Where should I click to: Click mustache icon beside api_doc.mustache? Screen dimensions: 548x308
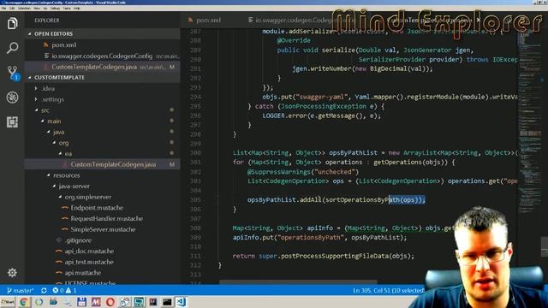(59, 251)
